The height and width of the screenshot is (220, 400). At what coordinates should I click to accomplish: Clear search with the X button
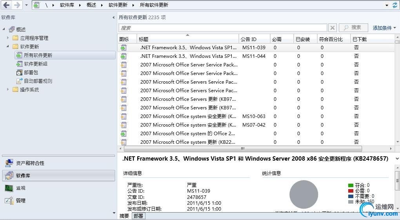pyautogui.click(x=333, y=28)
